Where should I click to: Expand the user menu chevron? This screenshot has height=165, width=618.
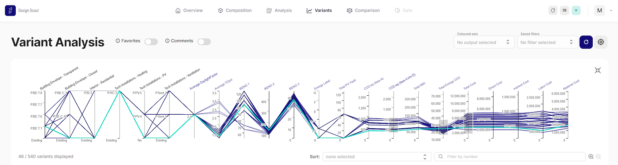(611, 11)
